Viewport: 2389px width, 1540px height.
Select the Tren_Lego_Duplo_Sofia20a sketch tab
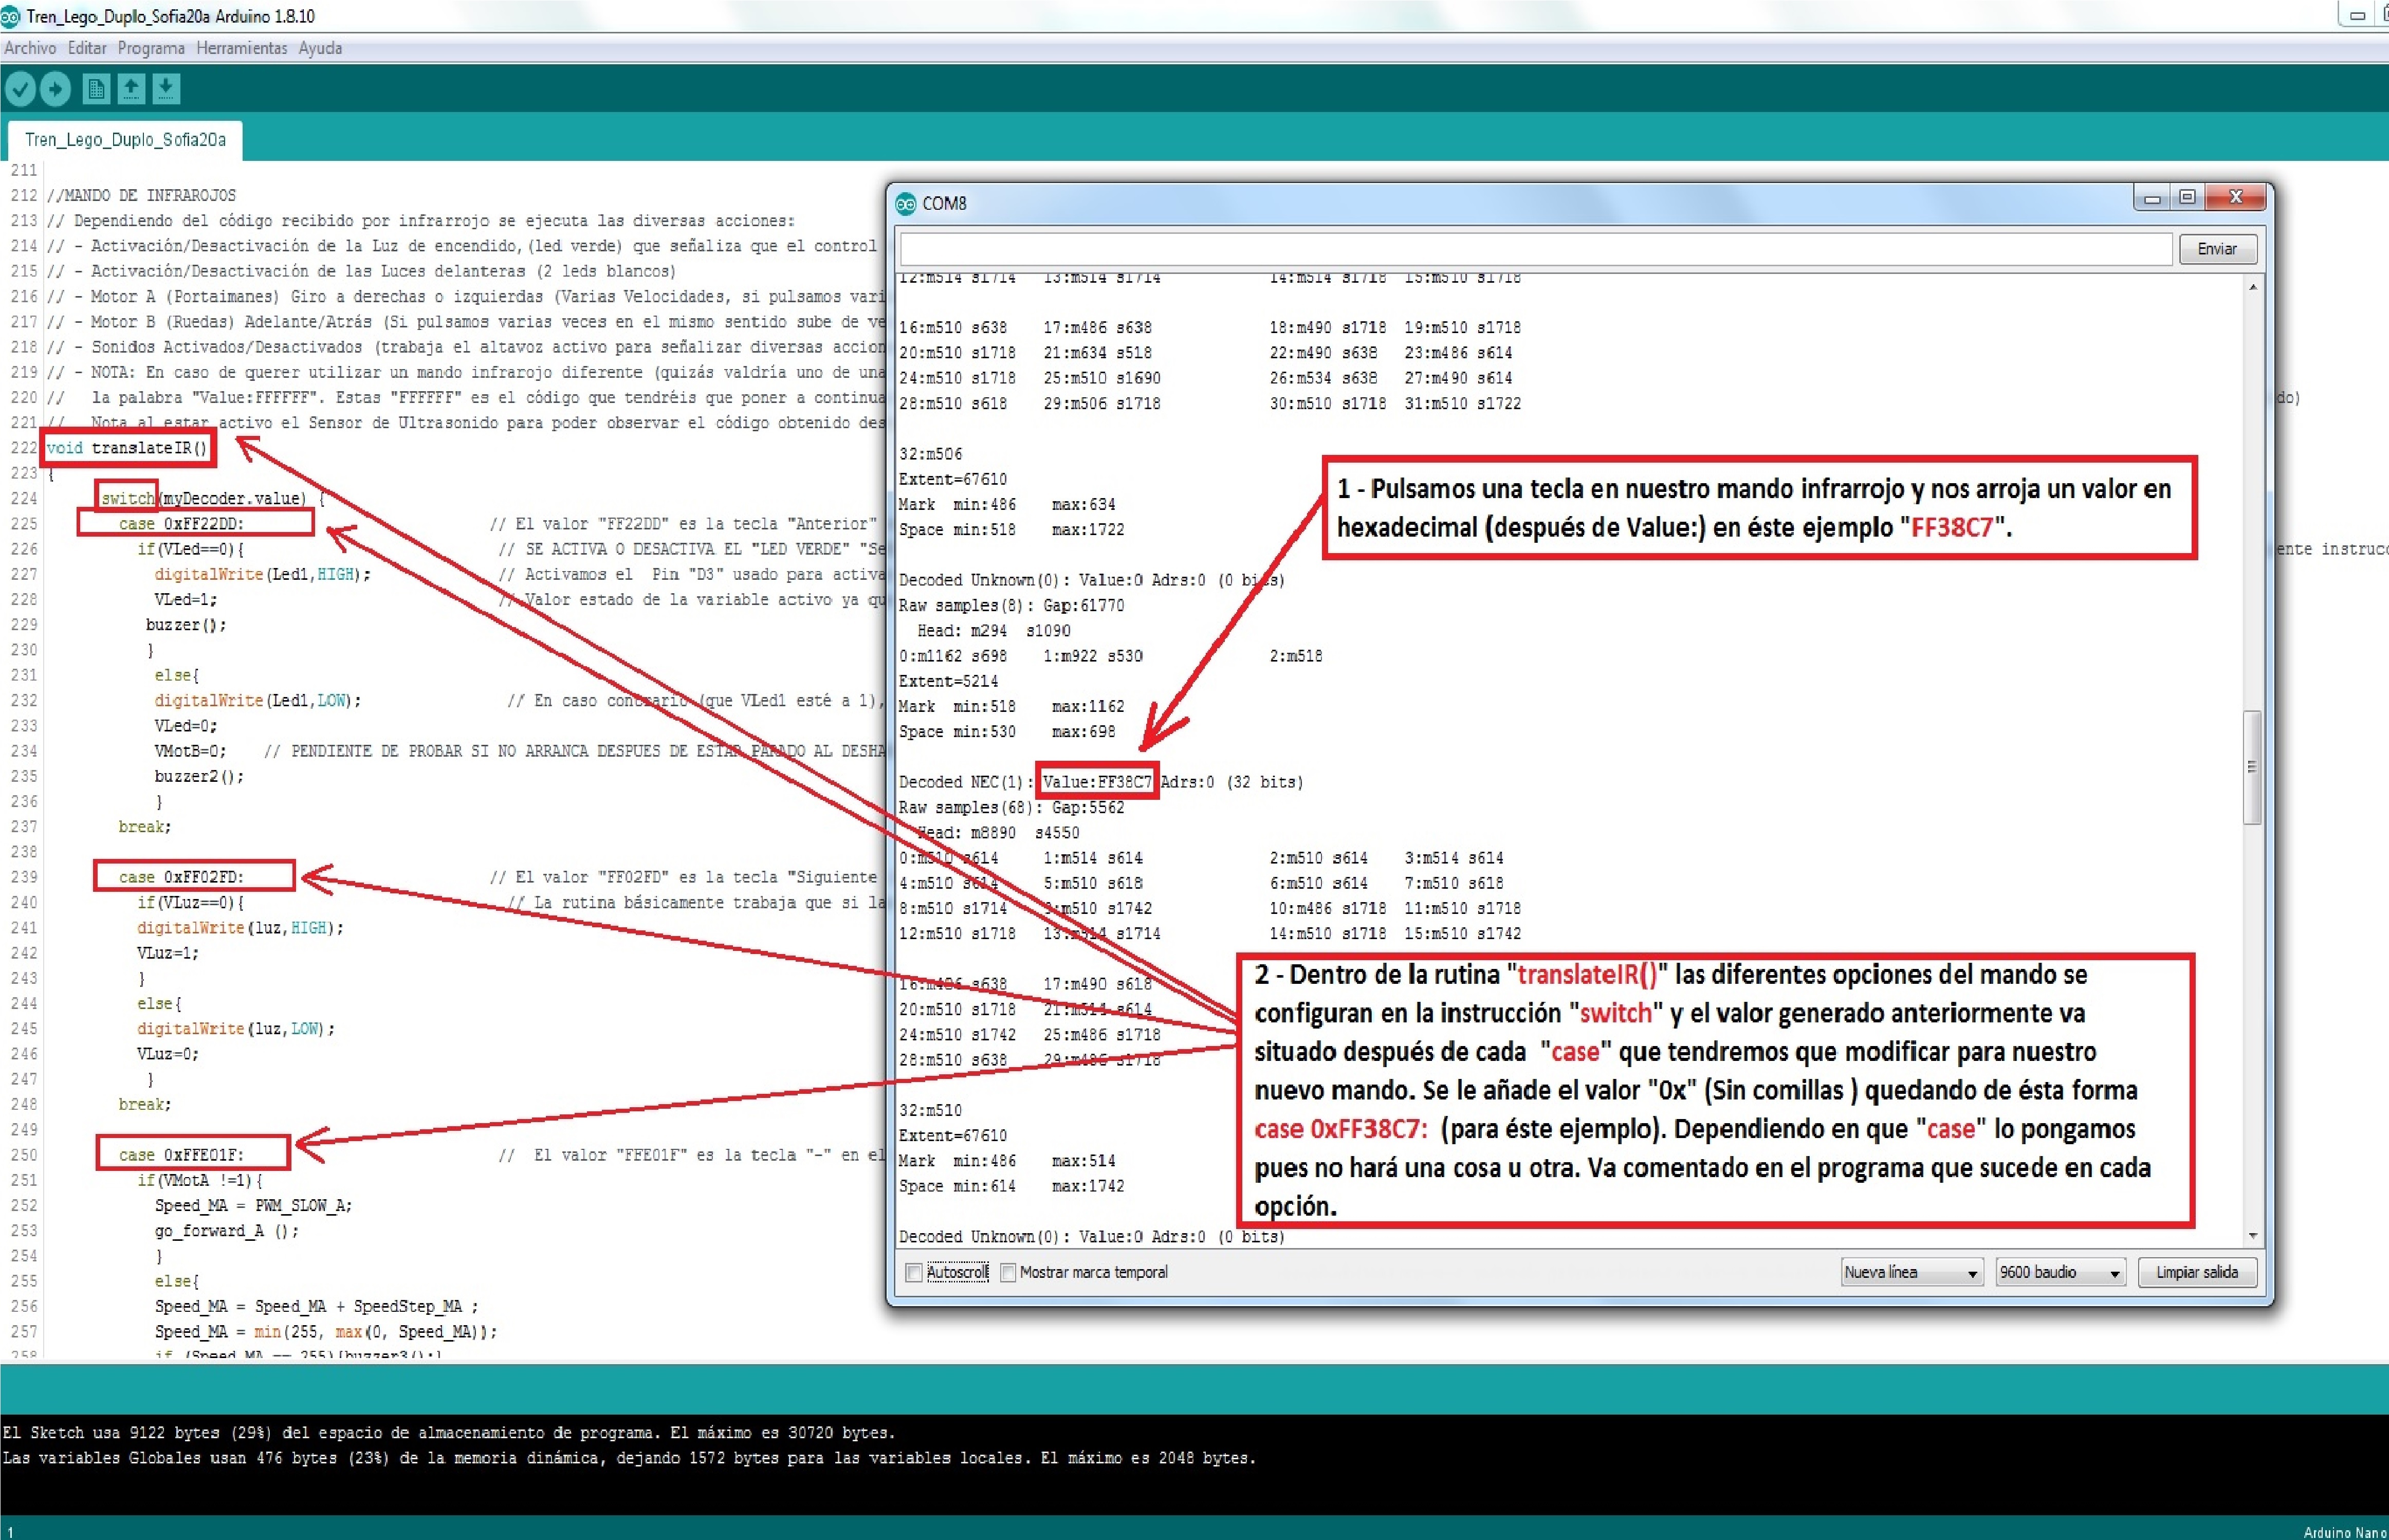pyautogui.click(x=125, y=140)
